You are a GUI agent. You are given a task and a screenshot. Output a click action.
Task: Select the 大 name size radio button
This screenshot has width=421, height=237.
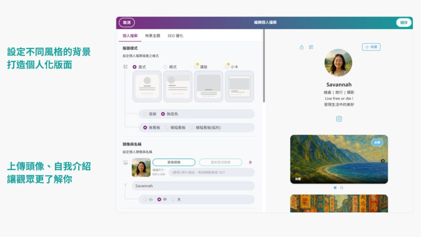[173, 200]
